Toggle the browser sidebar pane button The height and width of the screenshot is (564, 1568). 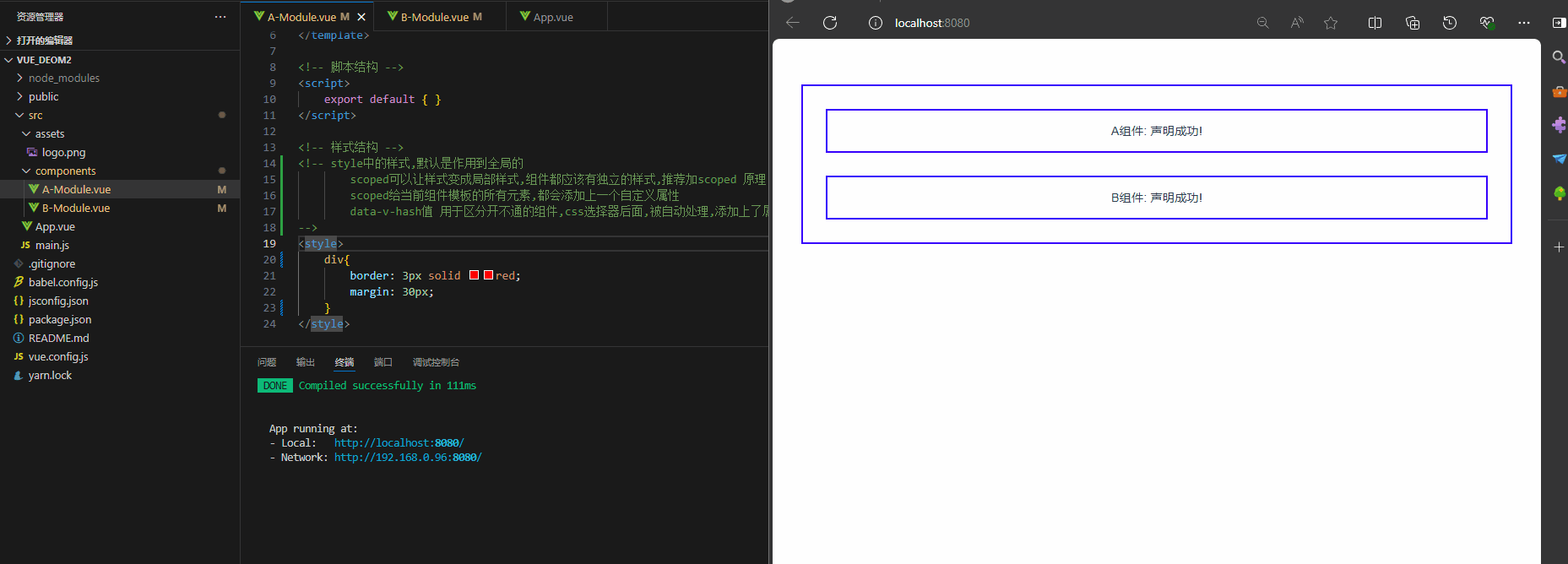(x=1559, y=23)
